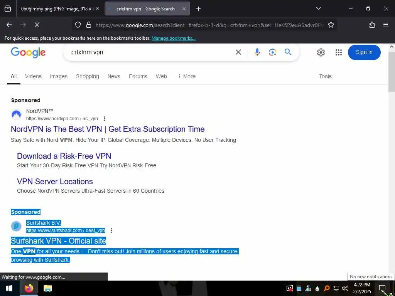Screen dimensions: 395x296
Task: Submit the search with magnifier icon
Action: tap(288, 52)
